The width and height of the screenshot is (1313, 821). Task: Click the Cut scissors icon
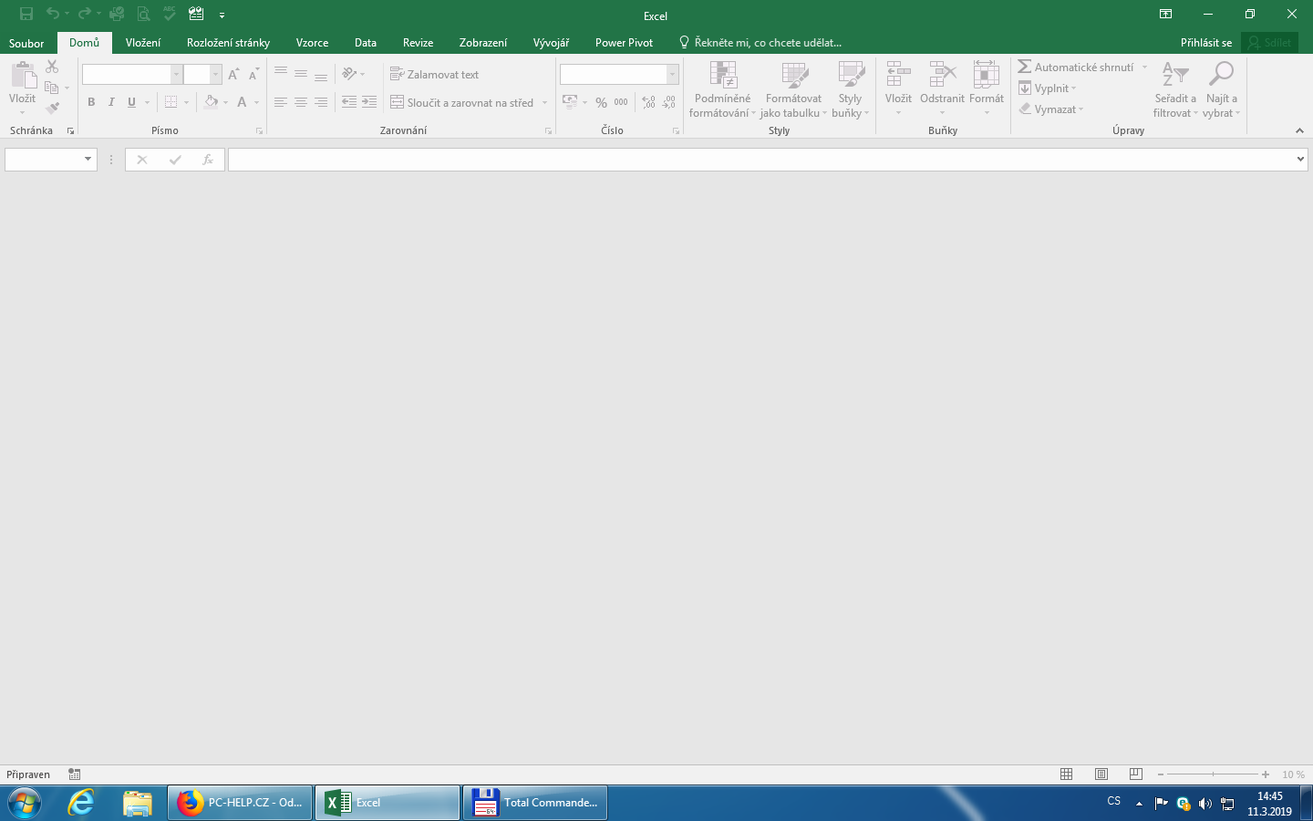(52, 67)
